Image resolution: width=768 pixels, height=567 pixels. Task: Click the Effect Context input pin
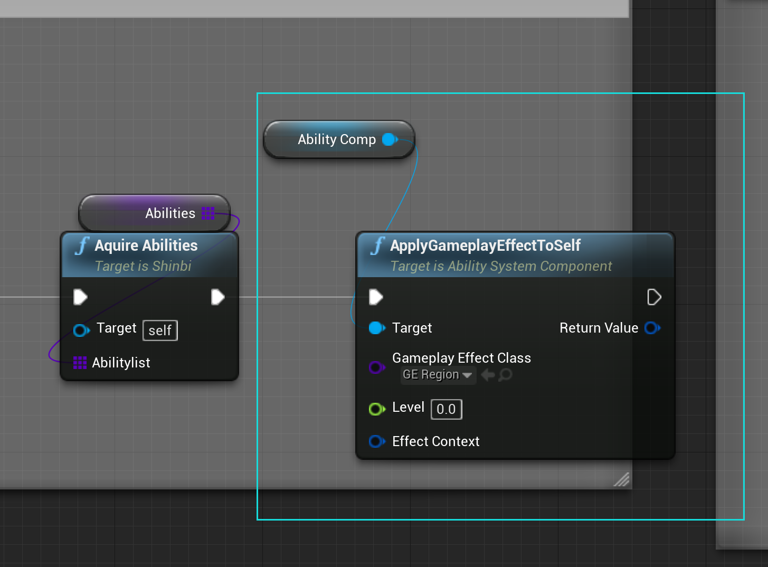376,441
